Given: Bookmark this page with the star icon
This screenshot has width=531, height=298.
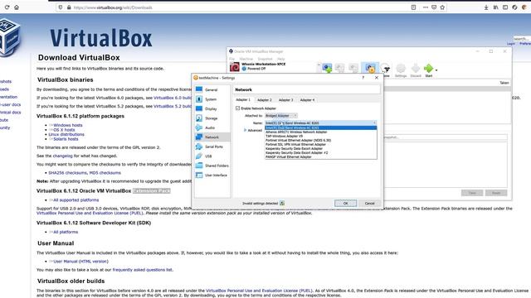Looking at the screenshot, I should [x=442, y=7].
